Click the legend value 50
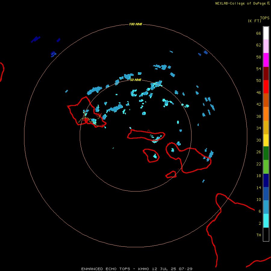The image size is (271, 271). [259, 80]
